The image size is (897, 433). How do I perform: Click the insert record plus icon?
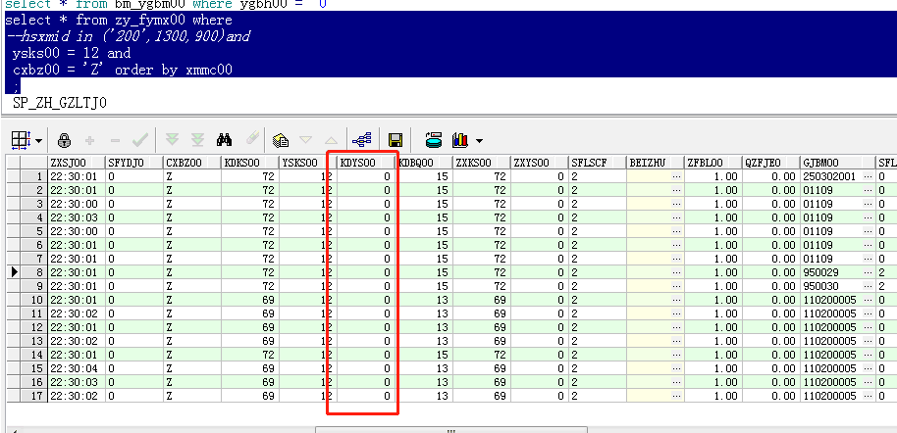click(89, 140)
